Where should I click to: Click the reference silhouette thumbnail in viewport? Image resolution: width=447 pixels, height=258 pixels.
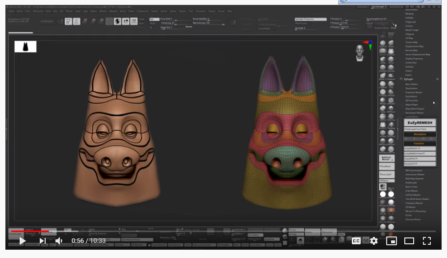click(x=26, y=47)
